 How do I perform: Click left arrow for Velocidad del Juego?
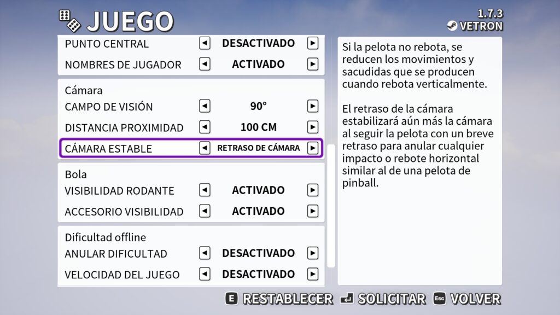[205, 275]
